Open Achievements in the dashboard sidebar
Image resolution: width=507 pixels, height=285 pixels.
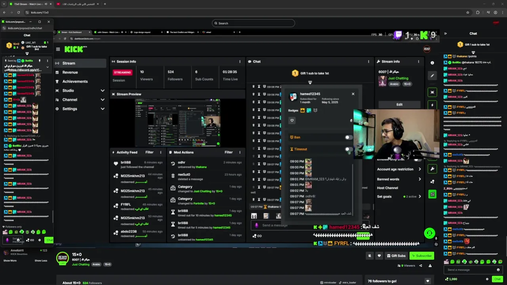pyautogui.click(x=81, y=81)
